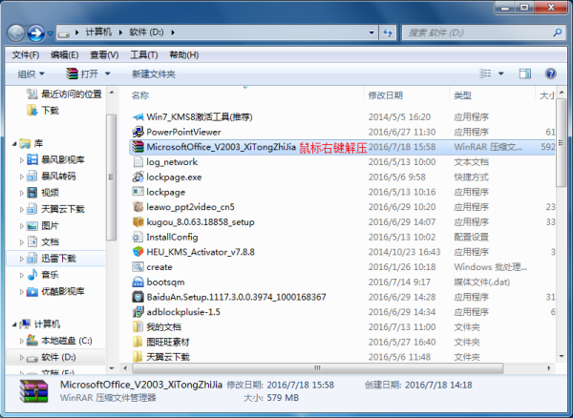Image resolution: width=573 pixels, height=418 pixels.
Task: Click the kugou setup icon
Action: 138,222
